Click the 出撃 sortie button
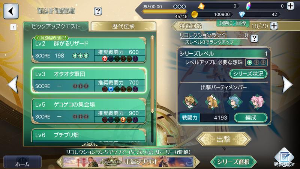 coord(223,139)
